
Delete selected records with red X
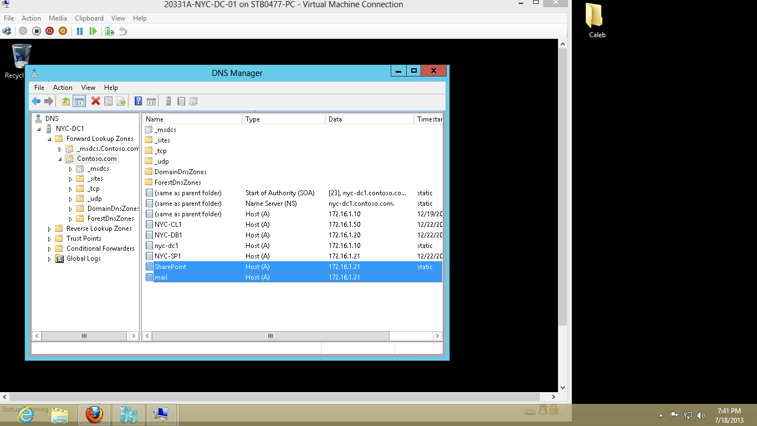pos(95,101)
